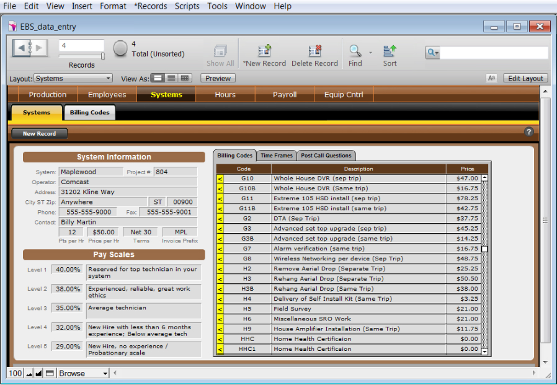Click the New Record toolbar icon
This screenshot has width=557, height=385.
click(264, 51)
